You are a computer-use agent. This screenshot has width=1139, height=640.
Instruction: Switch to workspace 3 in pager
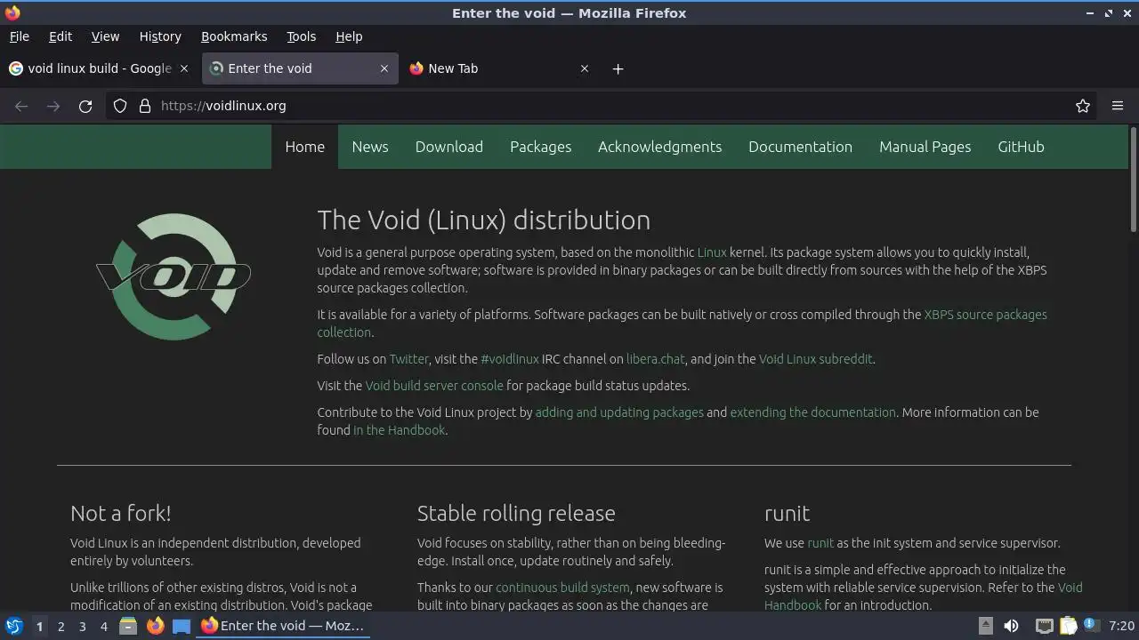point(82,626)
